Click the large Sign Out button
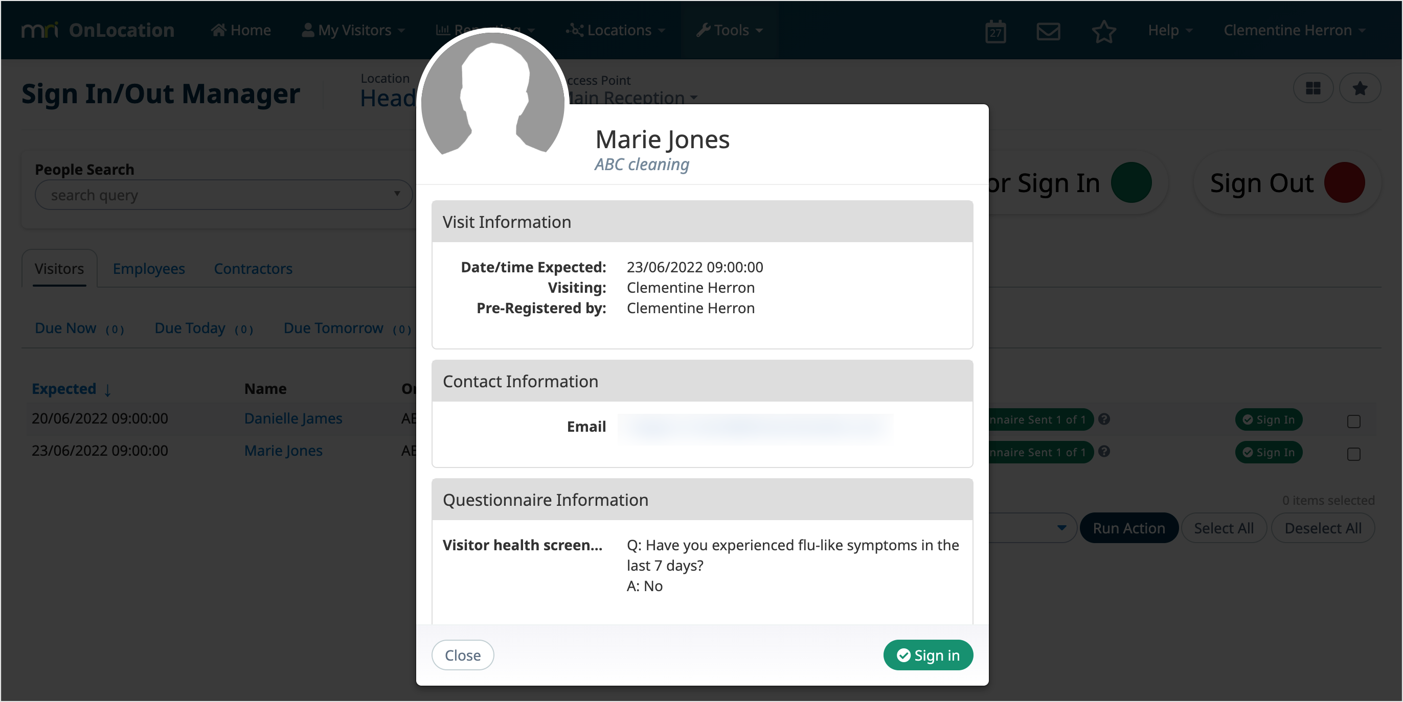The height and width of the screenshot is (702, 1403). tap(1286, 183)
